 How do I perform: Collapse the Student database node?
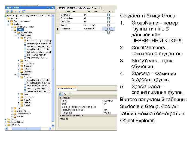(x=8, y=24)
